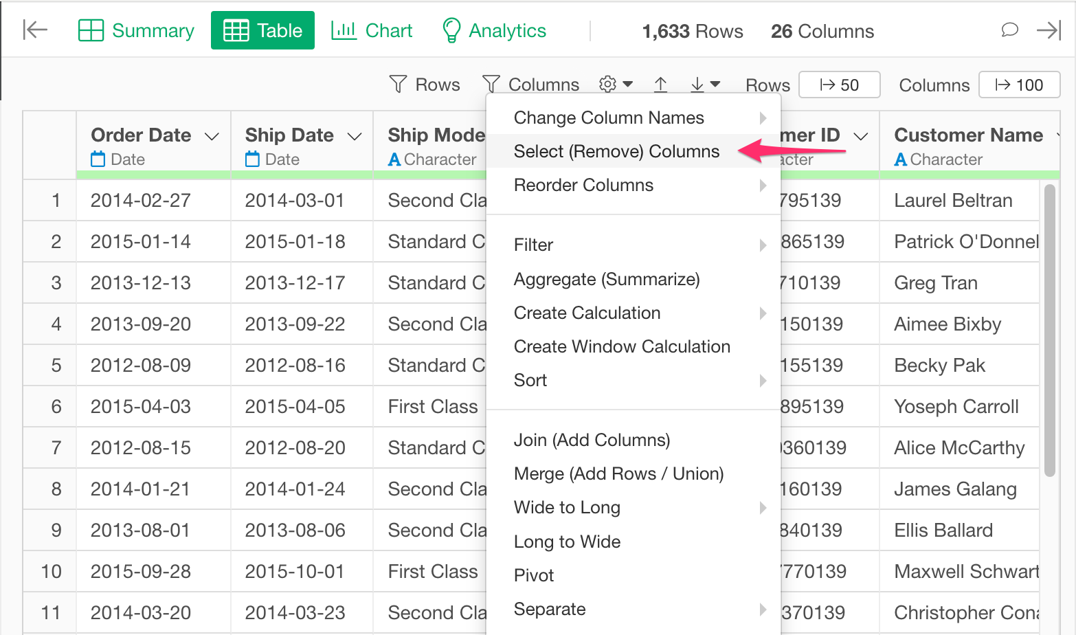Click the upload arrow icon
This screenshot has width=1076, height=635.
coord(660,85)
